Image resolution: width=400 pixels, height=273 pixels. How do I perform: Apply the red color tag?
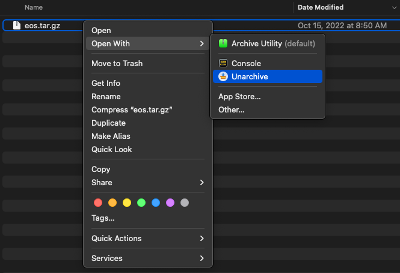[x=98, y=203]
